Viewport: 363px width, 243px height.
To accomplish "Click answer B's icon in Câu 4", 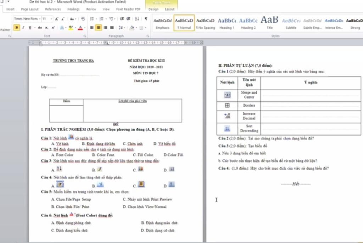I will point(100,184).
